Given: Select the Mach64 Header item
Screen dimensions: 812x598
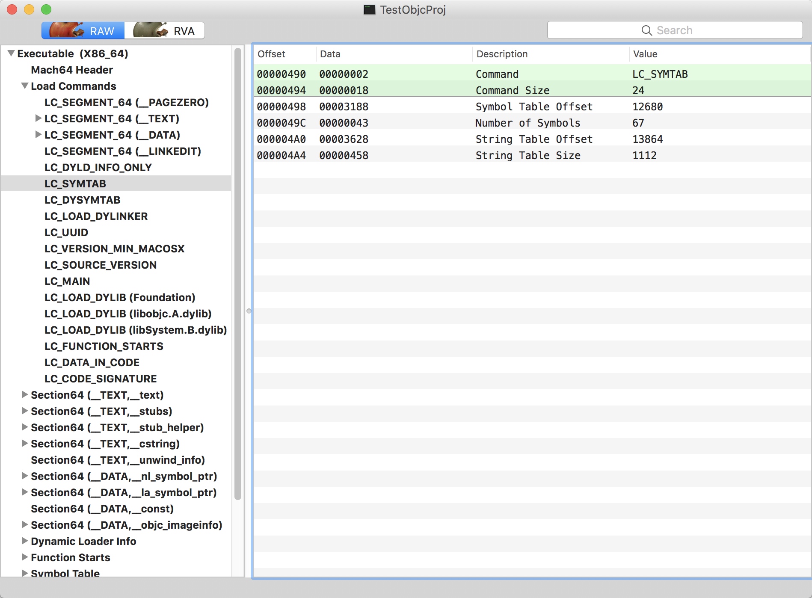Looking at the screenshot, I should click(72, 70).
